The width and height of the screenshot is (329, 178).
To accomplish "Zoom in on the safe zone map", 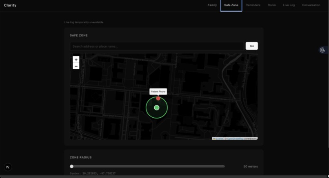I will coord(76,59).
